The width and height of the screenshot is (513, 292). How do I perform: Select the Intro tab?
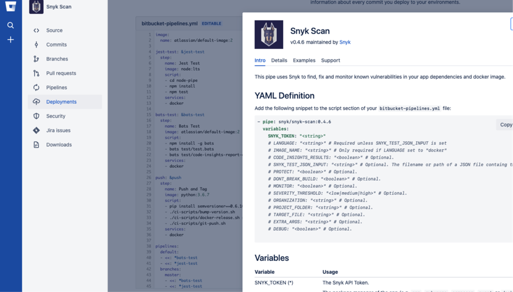[x=260, y=61]
